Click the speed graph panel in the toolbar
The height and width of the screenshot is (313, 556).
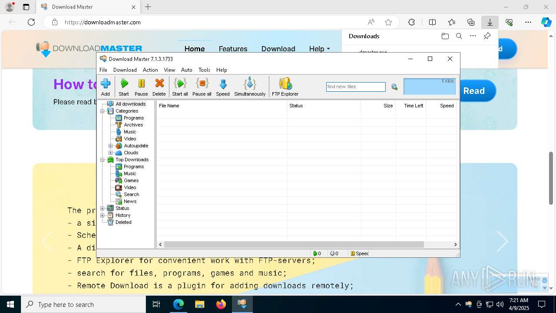tap(430, 87)
